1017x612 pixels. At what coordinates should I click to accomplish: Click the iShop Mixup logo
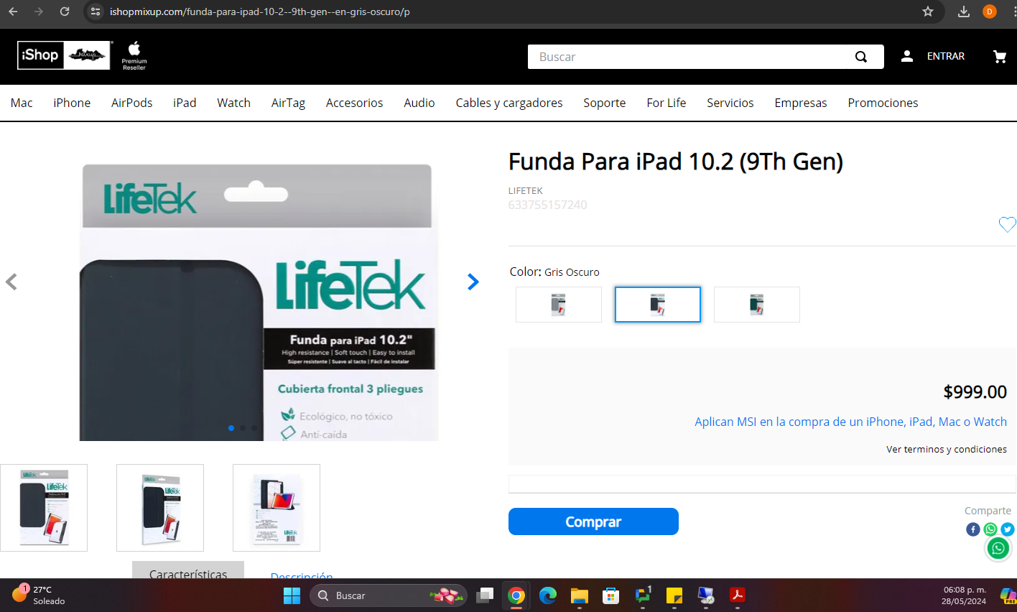[64, 55]
